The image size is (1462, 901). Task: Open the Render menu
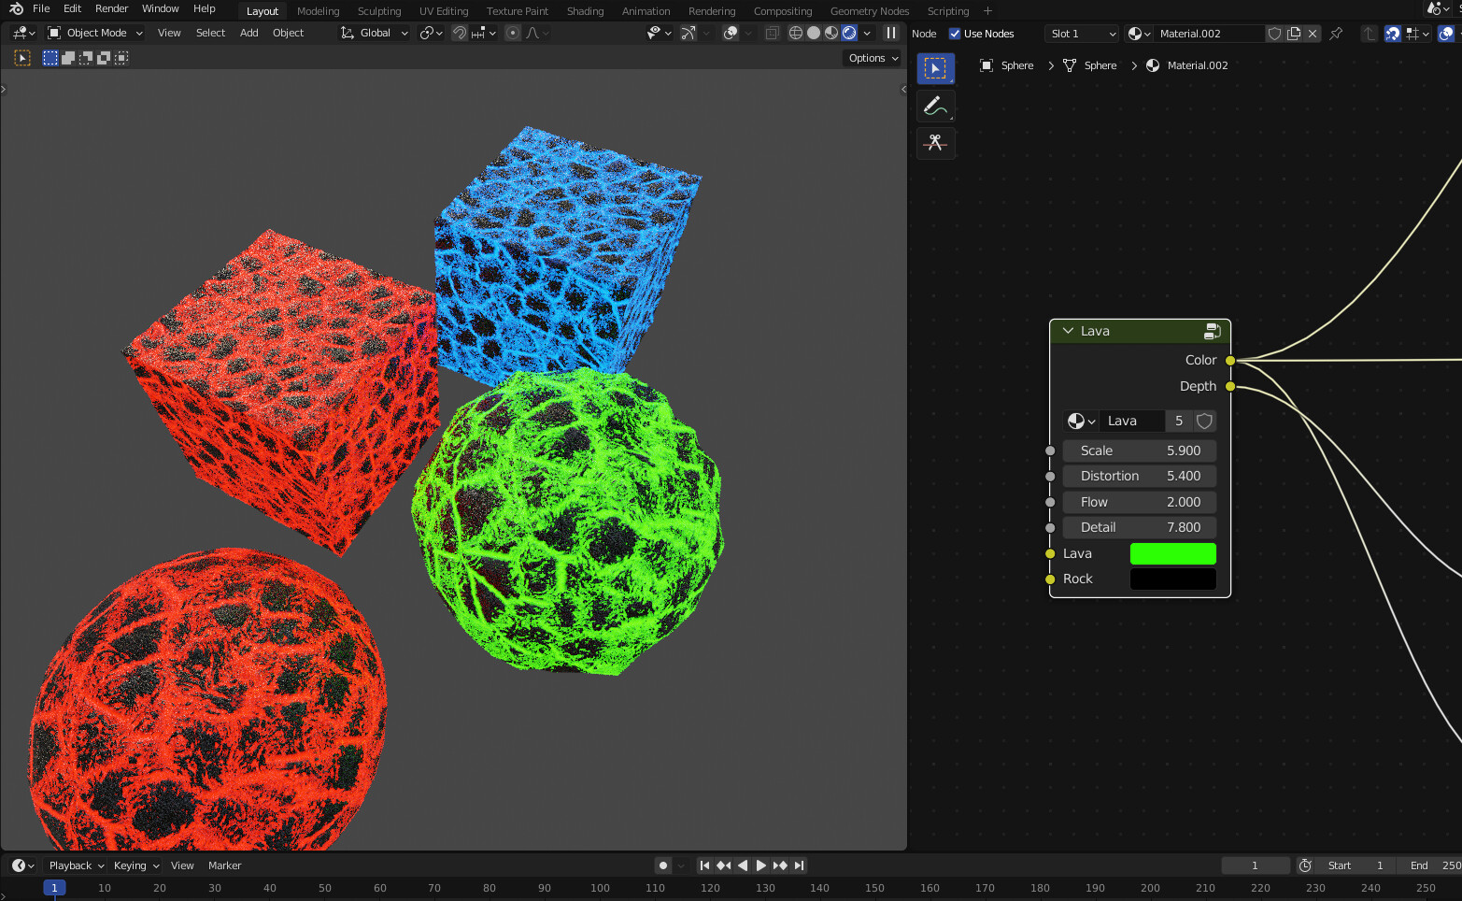pos(111,8)
